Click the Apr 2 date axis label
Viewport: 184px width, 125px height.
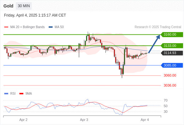point(23,120)
